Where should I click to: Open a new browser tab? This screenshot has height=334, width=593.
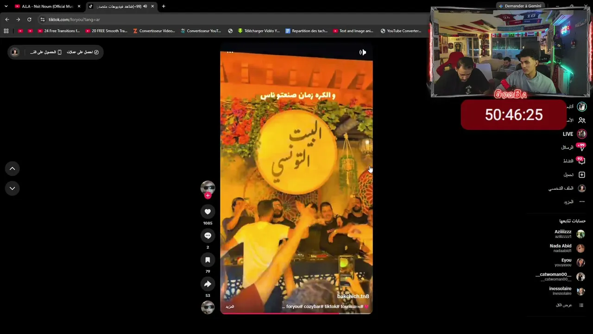(x=164, y=6)
